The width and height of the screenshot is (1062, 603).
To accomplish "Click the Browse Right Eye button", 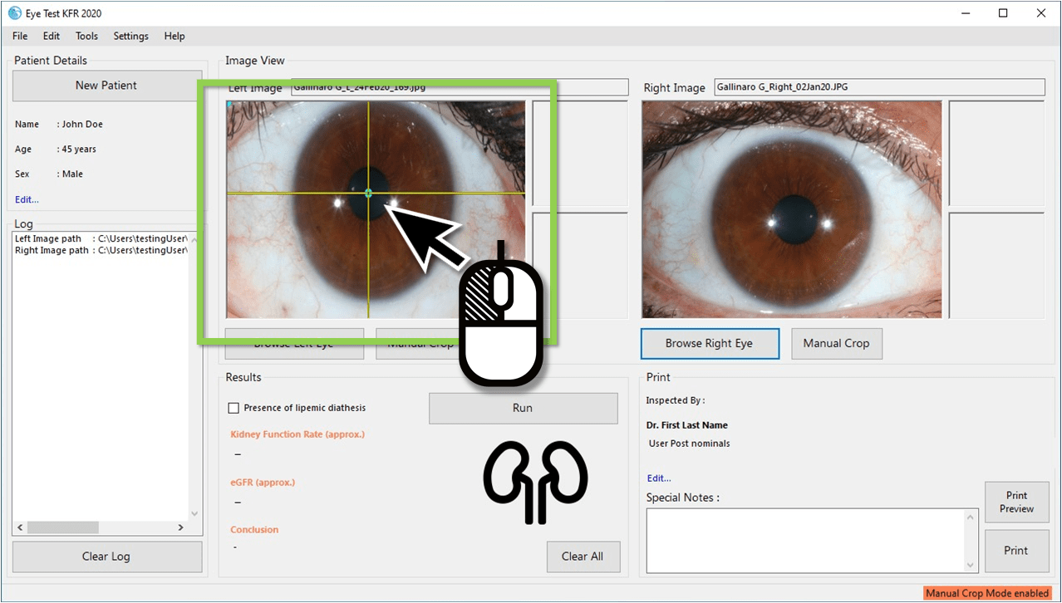I will tap(710, 343).
